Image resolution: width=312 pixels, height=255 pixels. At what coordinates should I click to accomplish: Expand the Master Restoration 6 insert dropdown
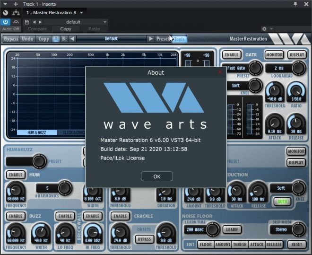(x=81, y=13)
